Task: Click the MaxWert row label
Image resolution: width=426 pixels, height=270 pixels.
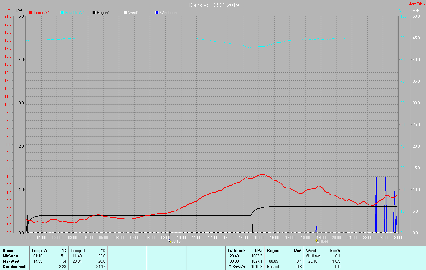Action: click(11, 261)
